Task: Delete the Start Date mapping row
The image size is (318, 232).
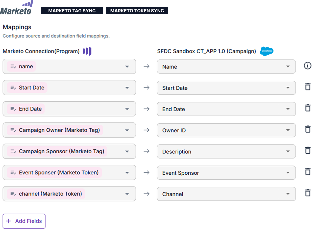Action: pyautogui.click(x=308, y=87)
